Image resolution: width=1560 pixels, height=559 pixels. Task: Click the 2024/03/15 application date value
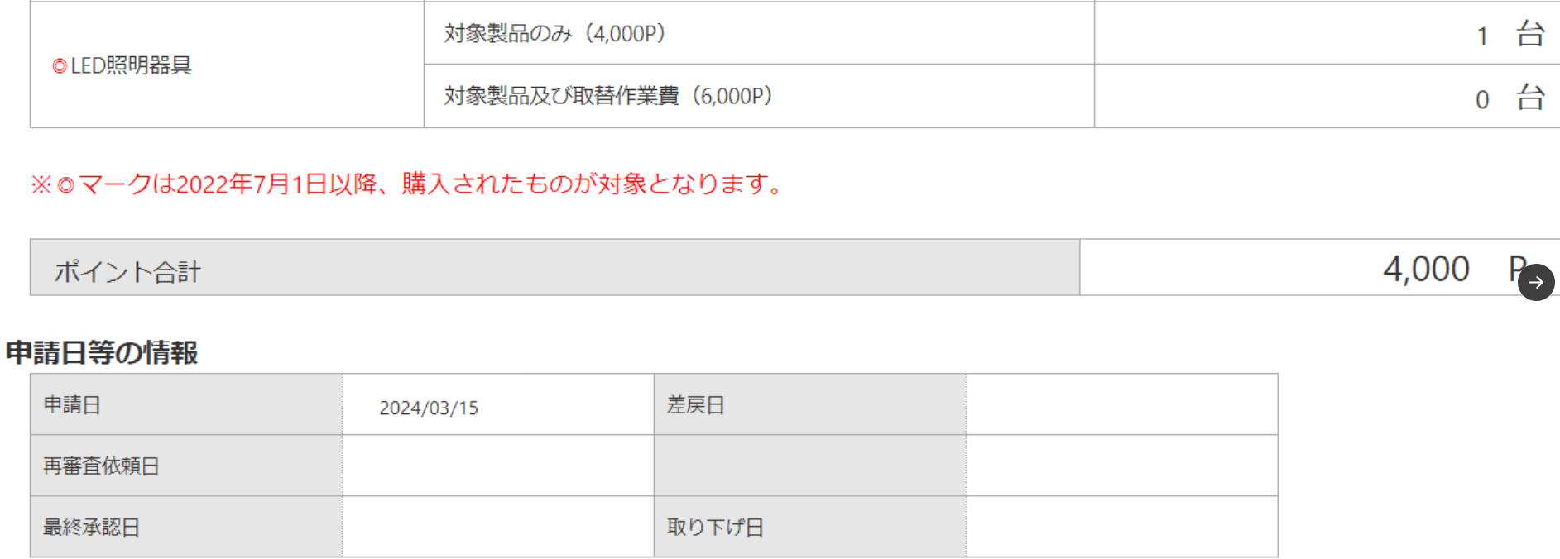point(429,408)
